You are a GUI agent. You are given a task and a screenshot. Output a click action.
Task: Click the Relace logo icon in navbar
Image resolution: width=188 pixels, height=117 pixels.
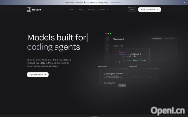coord(29,9)
